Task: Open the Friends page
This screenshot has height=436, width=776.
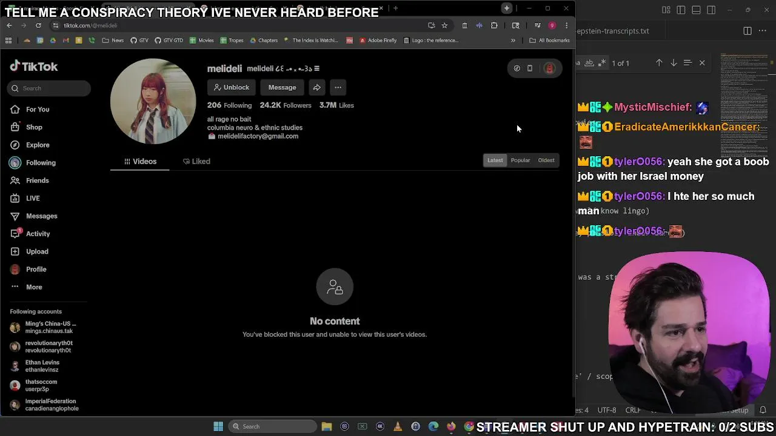Action: point(30,180)
